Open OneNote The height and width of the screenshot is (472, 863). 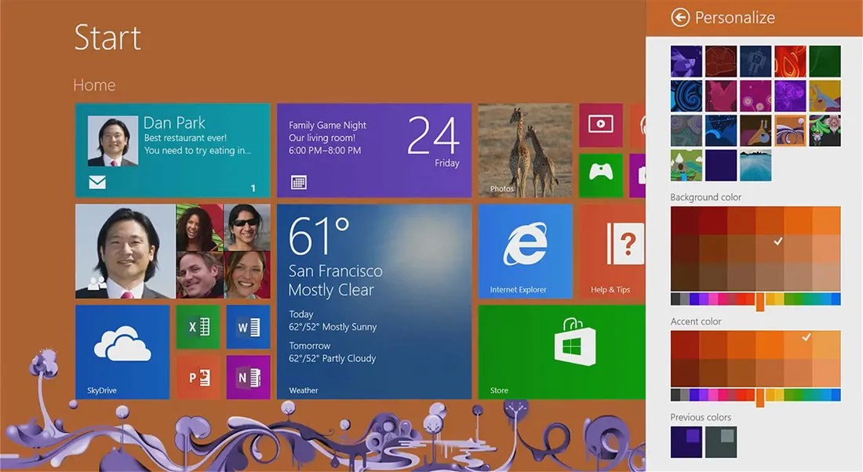point(249,377)
